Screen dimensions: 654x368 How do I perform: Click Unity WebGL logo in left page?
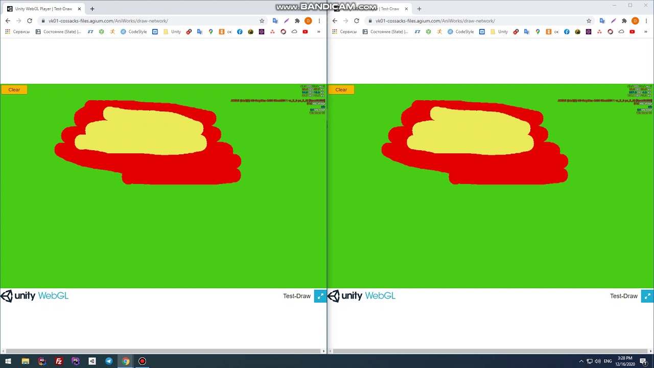coord(34,296)
